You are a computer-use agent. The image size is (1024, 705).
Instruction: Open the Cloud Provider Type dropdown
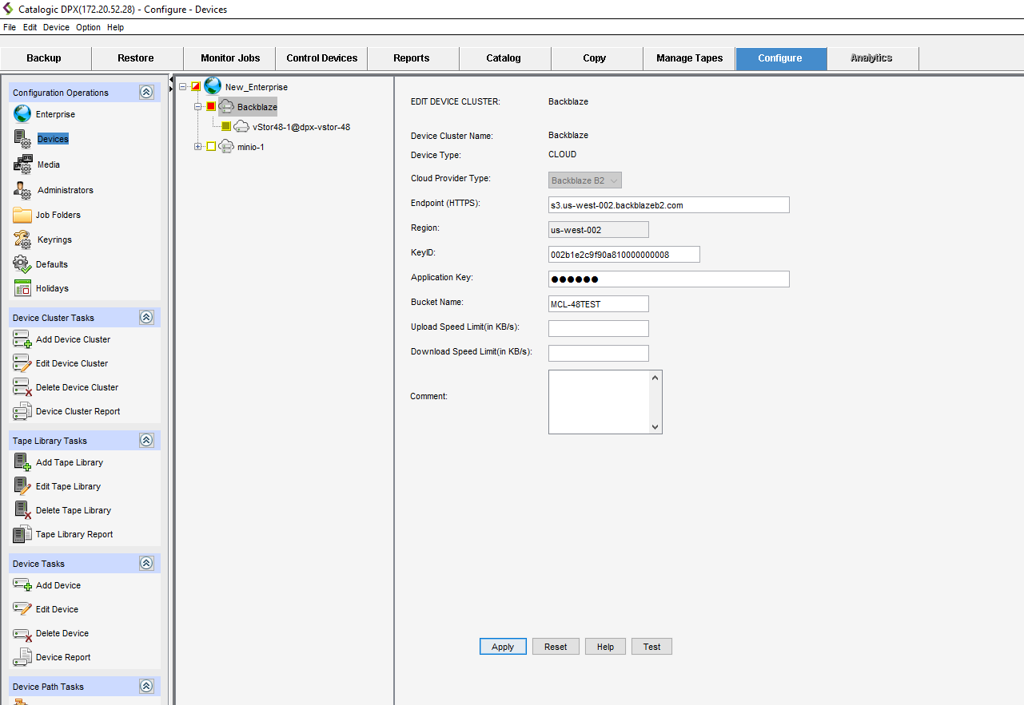point(585,180)
